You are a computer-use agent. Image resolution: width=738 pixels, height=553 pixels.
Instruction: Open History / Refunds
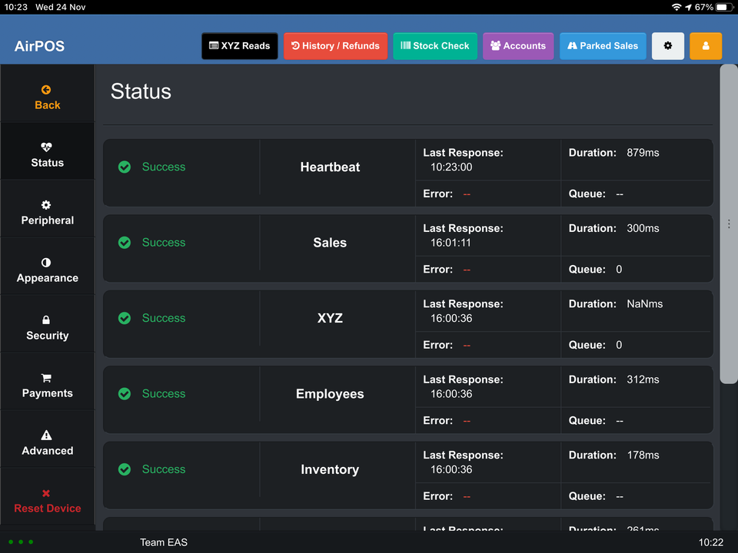point(335,46)
